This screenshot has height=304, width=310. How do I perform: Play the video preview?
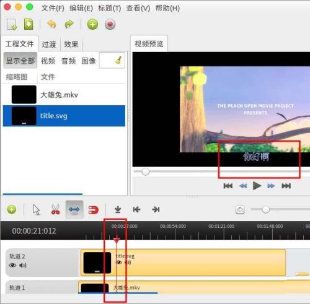pos(257,186)
